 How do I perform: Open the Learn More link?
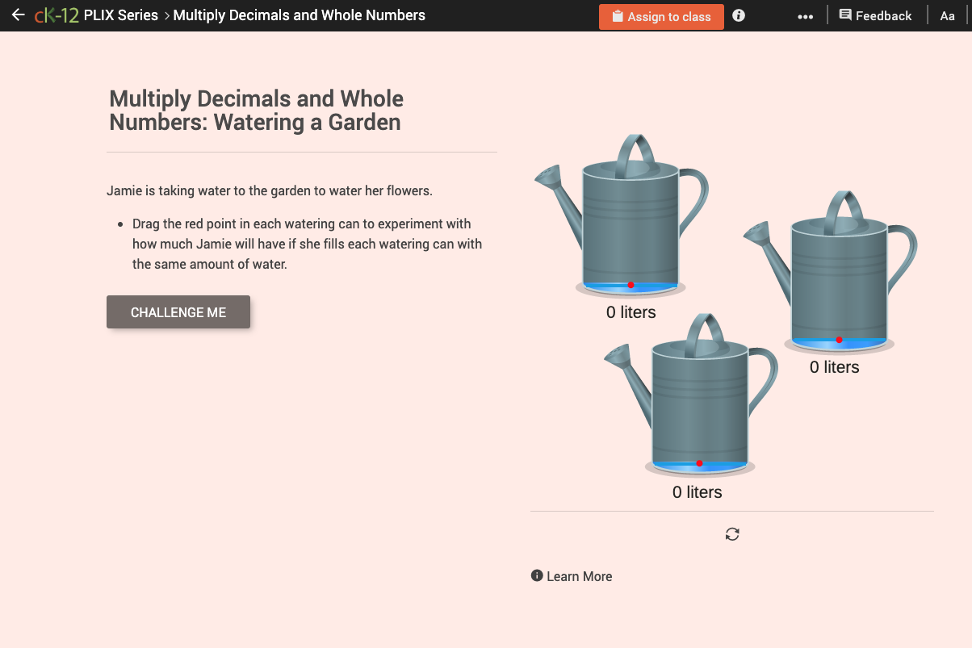pyautogui.click(x=579, y=576)
